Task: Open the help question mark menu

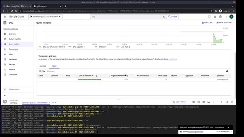Action: (x=220, y=17)
